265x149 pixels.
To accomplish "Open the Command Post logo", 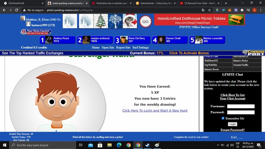I will point(254,53).
